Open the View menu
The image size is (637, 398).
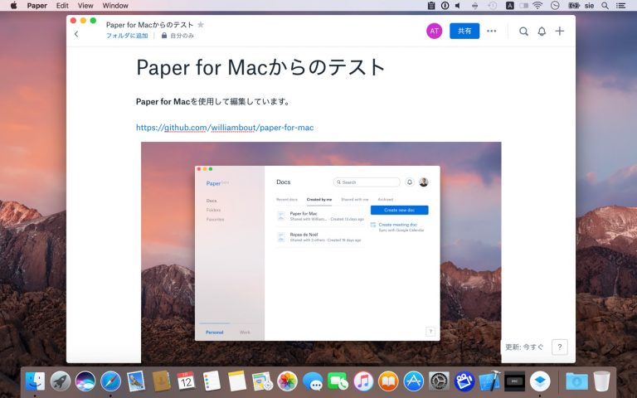point(85,6)
